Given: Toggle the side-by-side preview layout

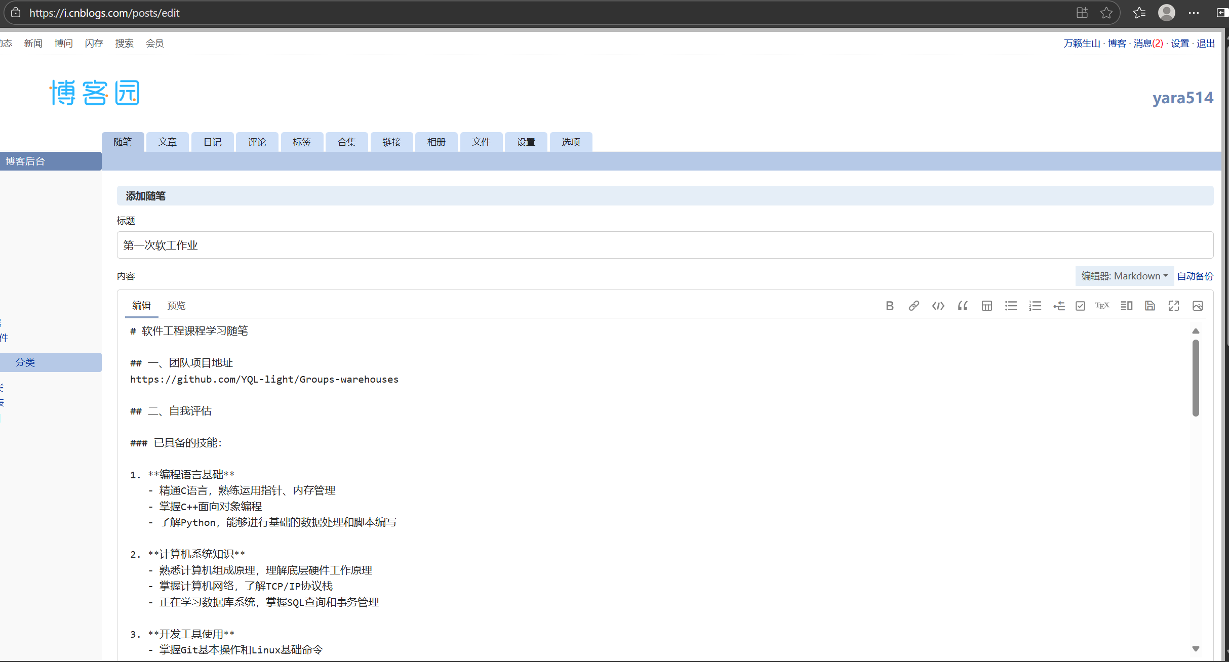Looking at the screenshot, I should 1126,306.
